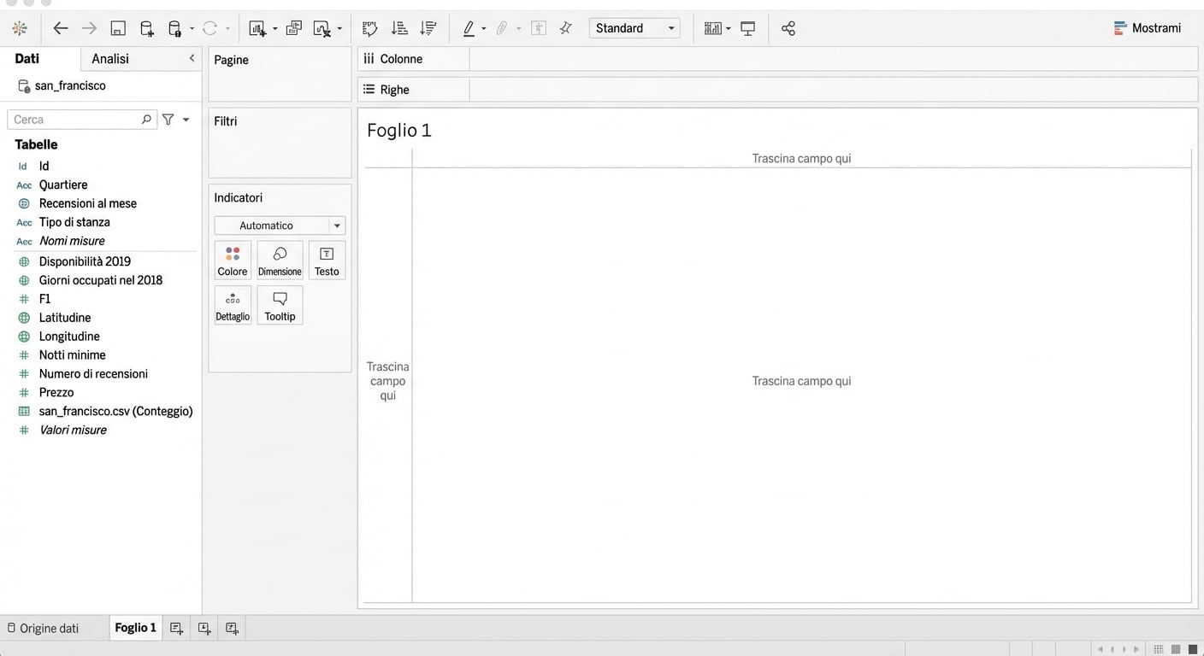
Task: Open the filter dropdown arrow beside search
Action: (186, 120)
